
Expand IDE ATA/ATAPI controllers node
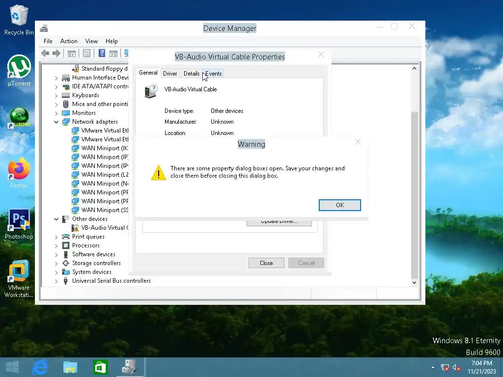pos(56,86)
